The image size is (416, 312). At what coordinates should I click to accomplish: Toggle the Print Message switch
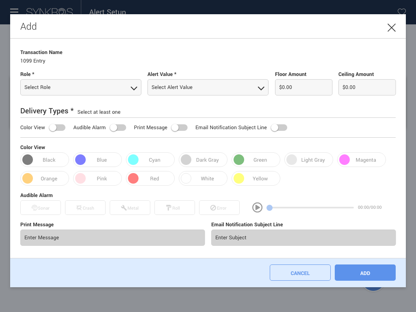coord(179,128)
